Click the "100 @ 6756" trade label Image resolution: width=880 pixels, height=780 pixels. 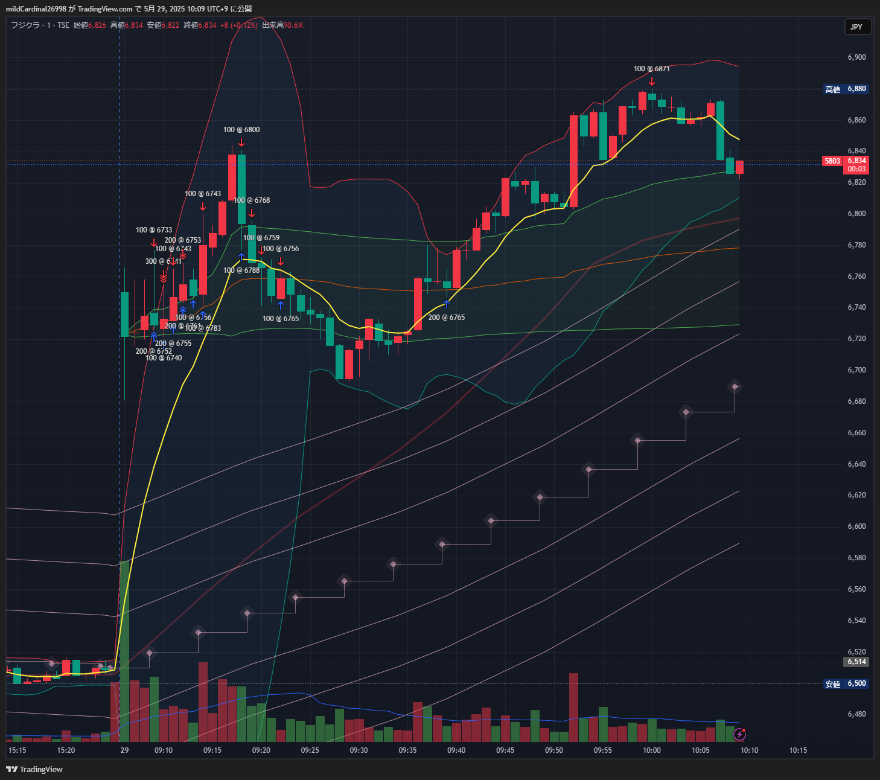[x=281, y=249]
